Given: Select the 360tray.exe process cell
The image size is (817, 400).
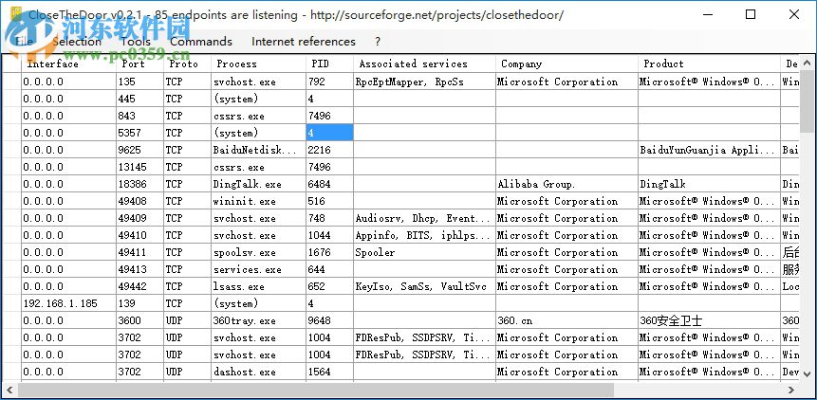Looking at the screenshot, I should point(258,321).
